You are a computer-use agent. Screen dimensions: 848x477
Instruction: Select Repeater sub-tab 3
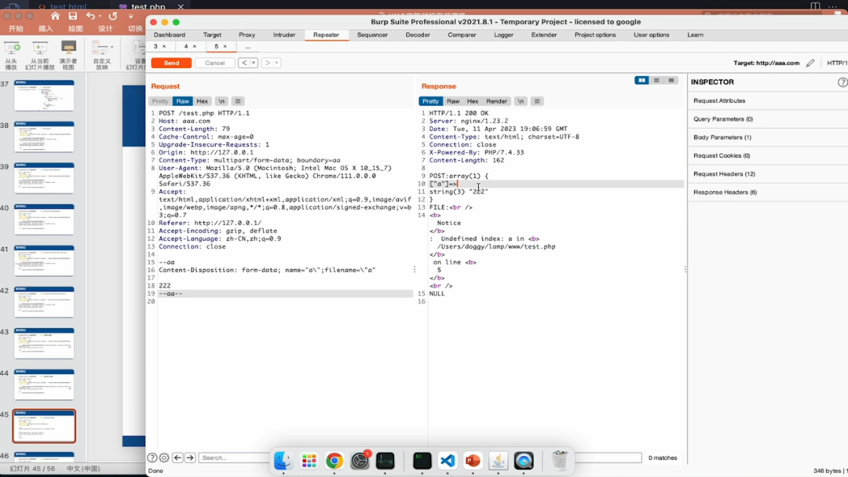155,46
